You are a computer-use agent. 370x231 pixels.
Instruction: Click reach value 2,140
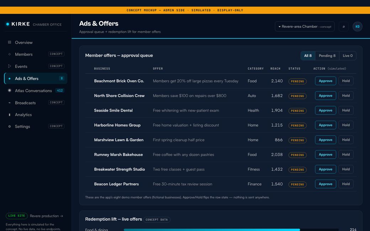click(x=277, y=81)
